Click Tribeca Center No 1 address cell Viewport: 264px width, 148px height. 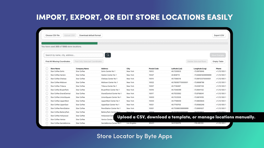[x=109, y=86]
